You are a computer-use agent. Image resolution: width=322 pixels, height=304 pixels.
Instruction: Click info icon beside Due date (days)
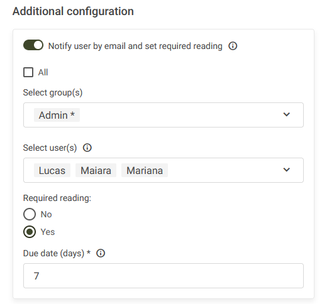(x=101, y=253)
